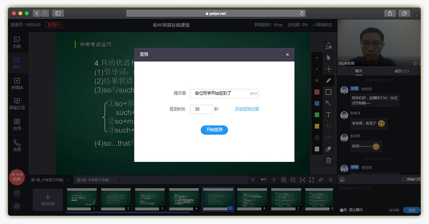Viewport: 429px width, 224px height.
Task: Close the 签到 sign-in dialog
Action: [x=287, y=55]
